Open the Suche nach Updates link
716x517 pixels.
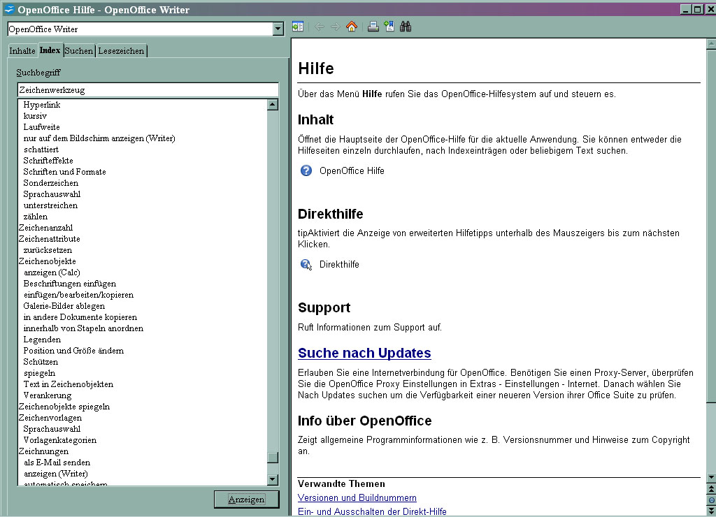tap(364, 354)
